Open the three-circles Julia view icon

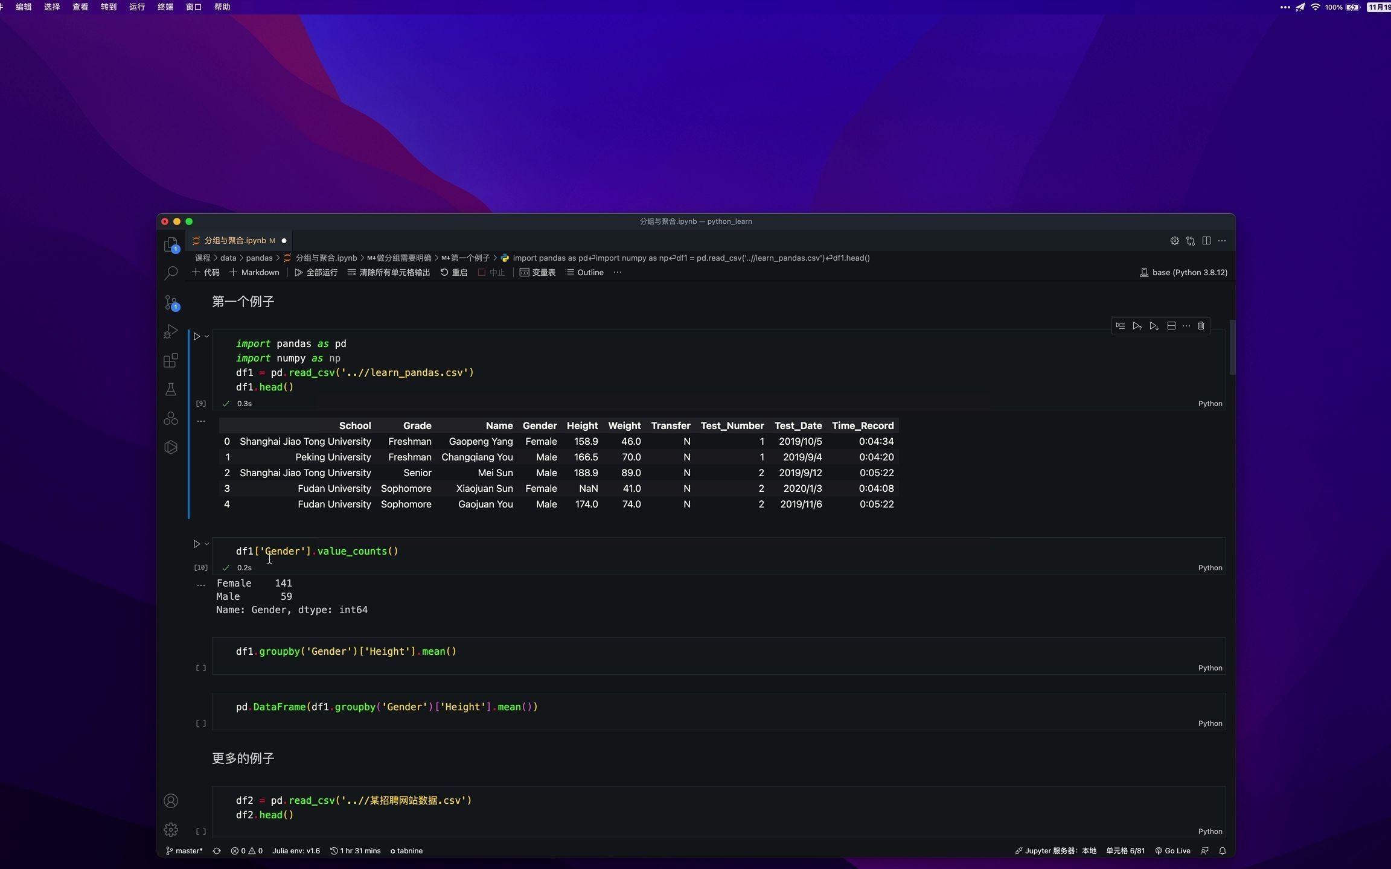point(171,418)
